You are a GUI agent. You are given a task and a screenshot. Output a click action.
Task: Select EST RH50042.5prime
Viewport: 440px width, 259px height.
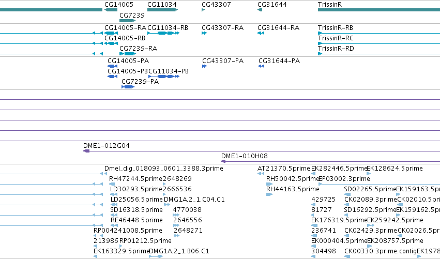(x=293, y=179)
